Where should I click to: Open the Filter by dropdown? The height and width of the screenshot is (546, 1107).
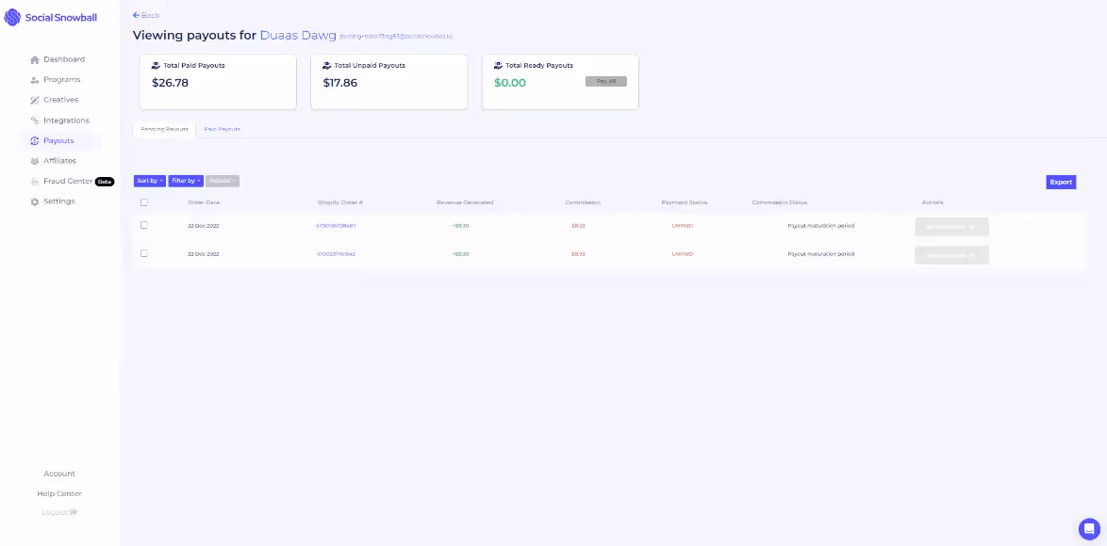186,181
